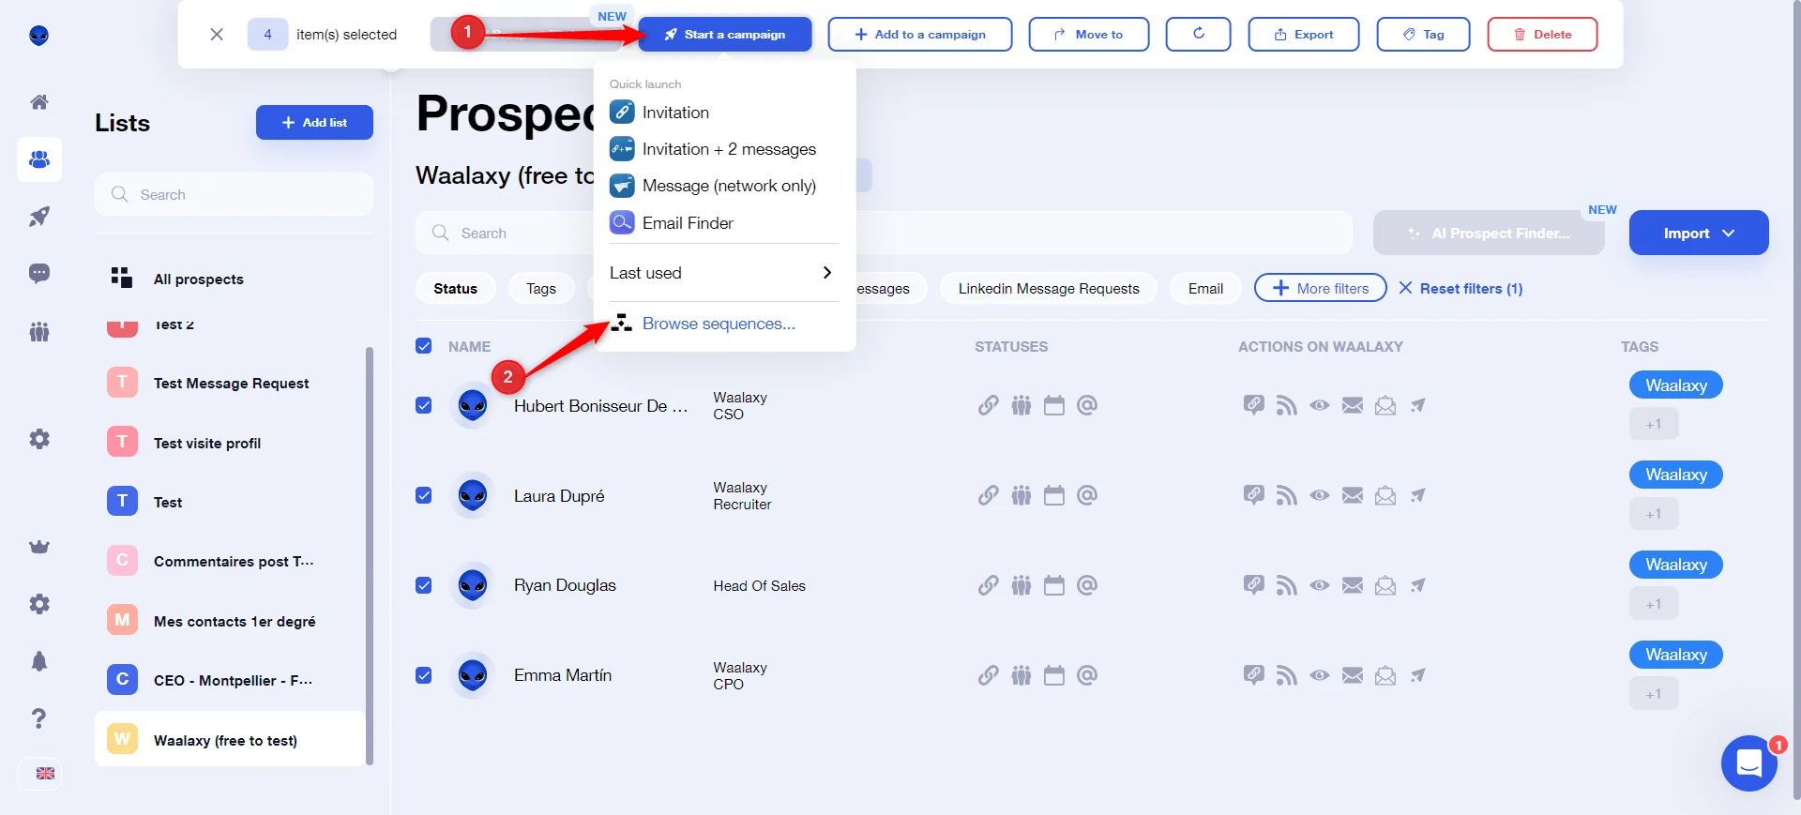Click Laura Dupré's alien avatar
Image resolution: width=1801 pixels, height=815 pixels.
pos(473,495)
